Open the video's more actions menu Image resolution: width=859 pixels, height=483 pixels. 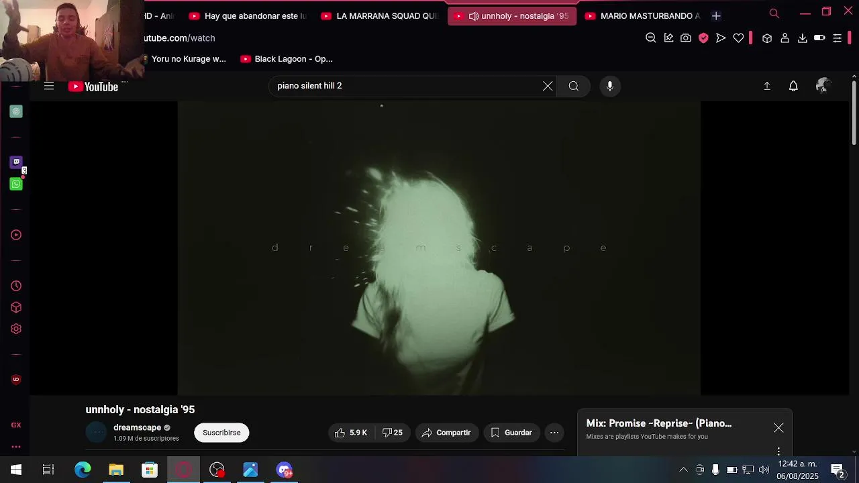click(554, 433)
